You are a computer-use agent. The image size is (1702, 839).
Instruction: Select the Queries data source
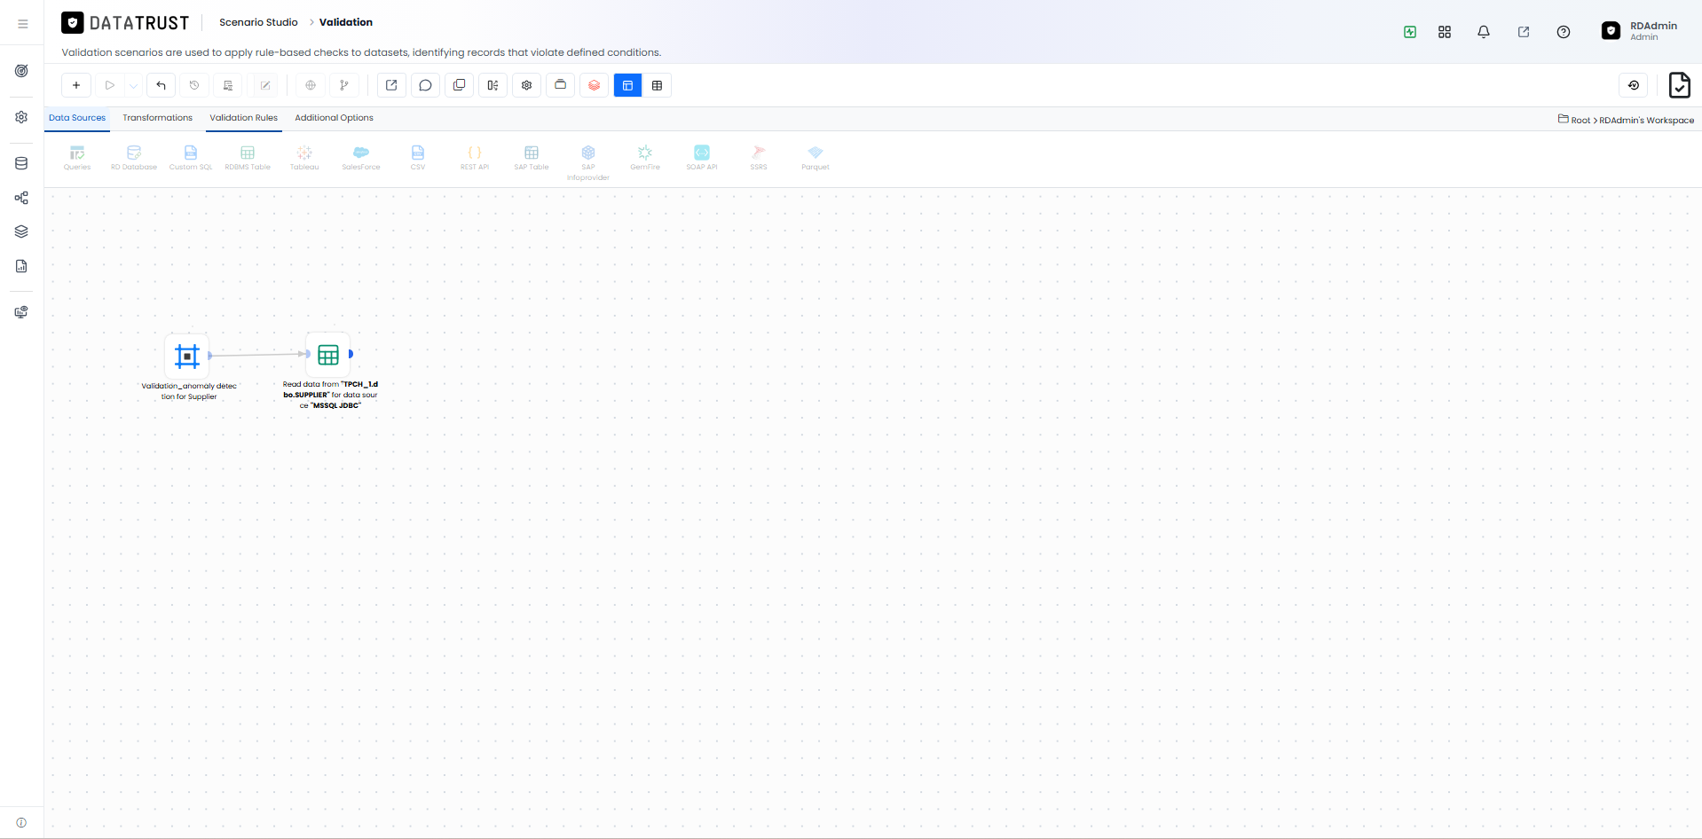coord(77,158)
